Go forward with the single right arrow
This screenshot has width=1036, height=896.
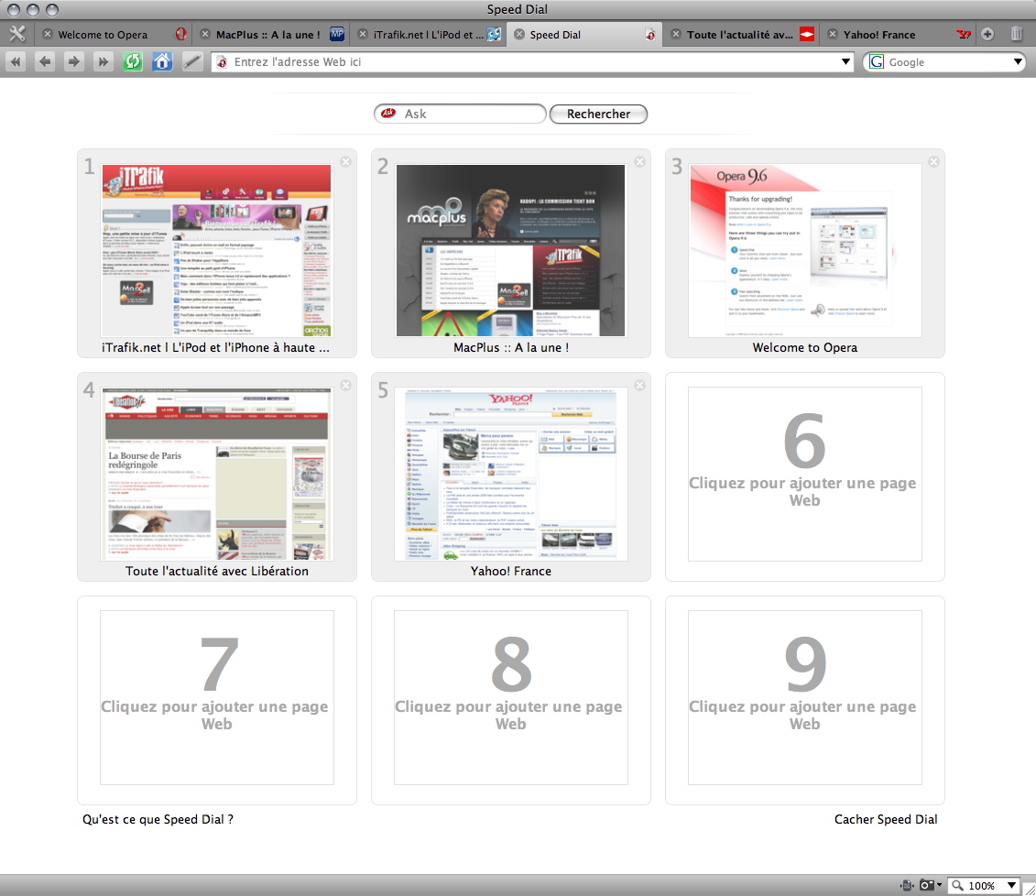(74, 62)
